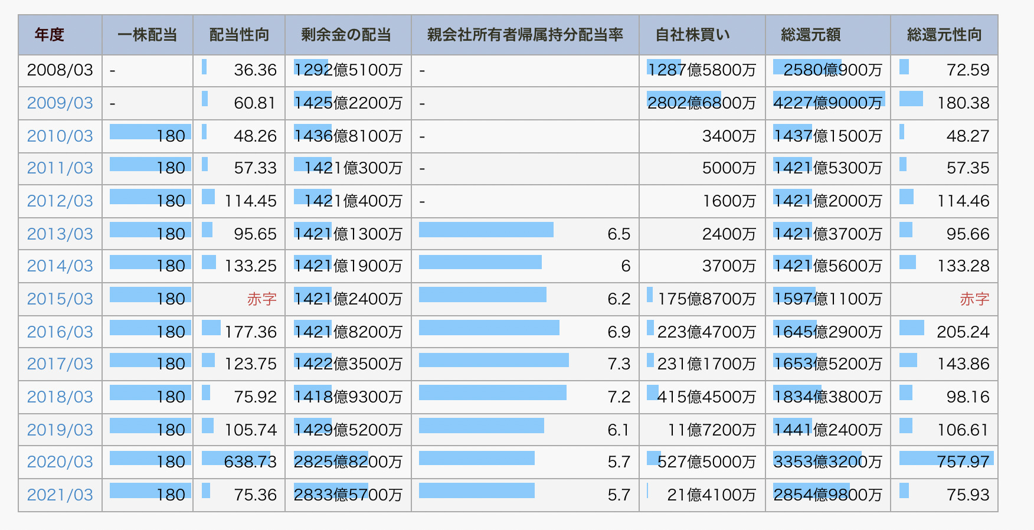Open the 2018/03 fiscal year link
This screenshot has width=1034, height=530.
[60, 397]
